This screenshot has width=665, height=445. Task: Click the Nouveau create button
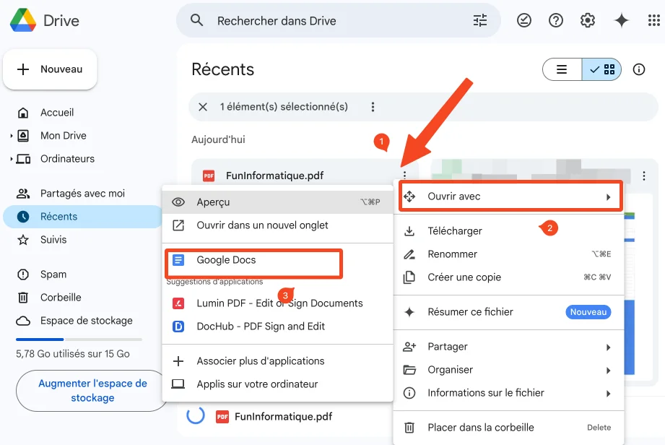50,69
